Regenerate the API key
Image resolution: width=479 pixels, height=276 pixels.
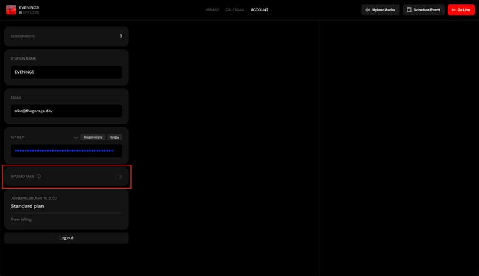[93, 137]
